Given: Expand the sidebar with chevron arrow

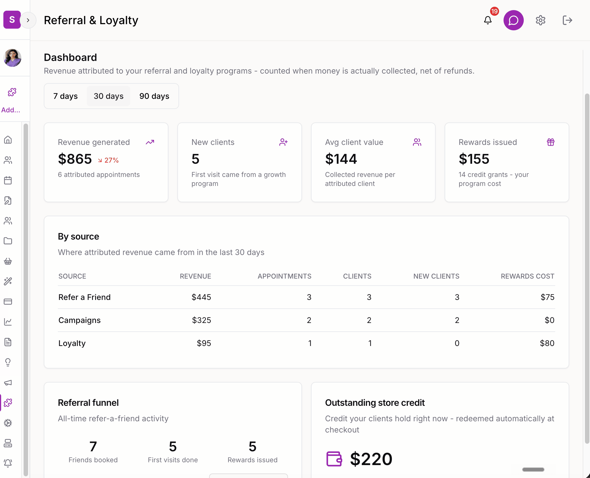Looking at the screenshot, I should click(28, 20).
